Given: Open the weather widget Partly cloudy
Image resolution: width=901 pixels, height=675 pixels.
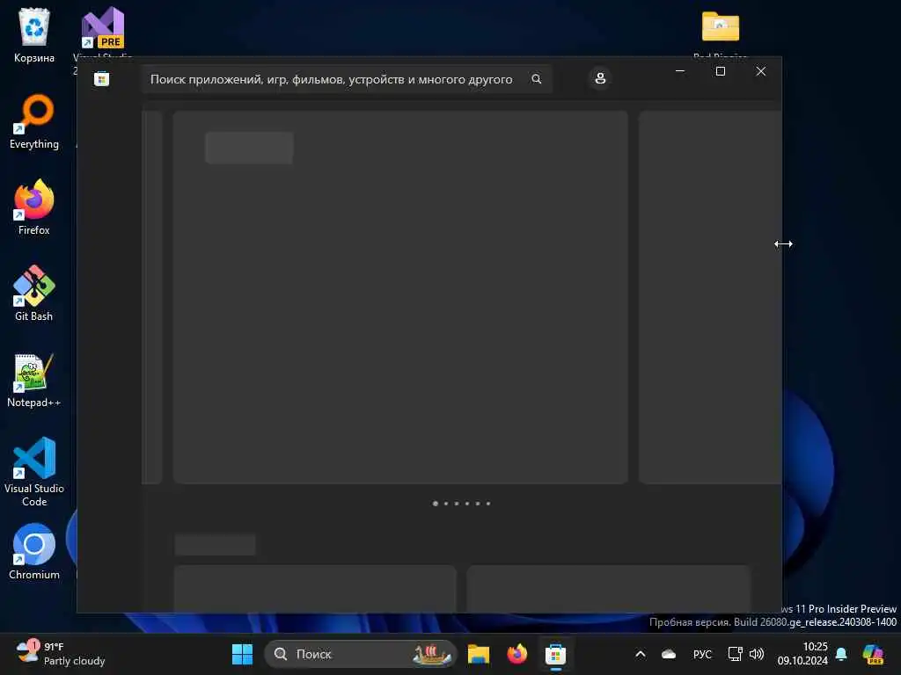Looking at the screenshot, I should 61,654.
